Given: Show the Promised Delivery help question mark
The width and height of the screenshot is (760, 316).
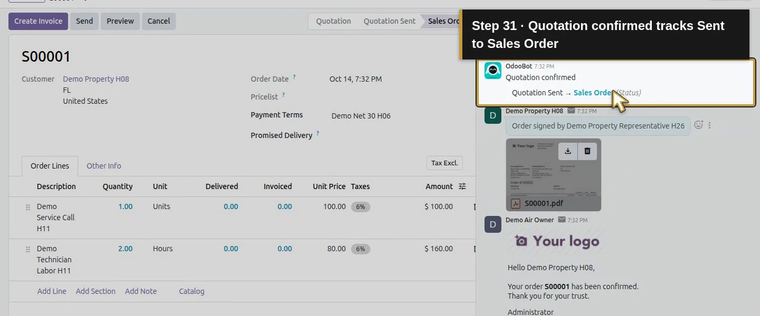Looking at the screenshot, I should pyautogui.click(x=318, y=133).
